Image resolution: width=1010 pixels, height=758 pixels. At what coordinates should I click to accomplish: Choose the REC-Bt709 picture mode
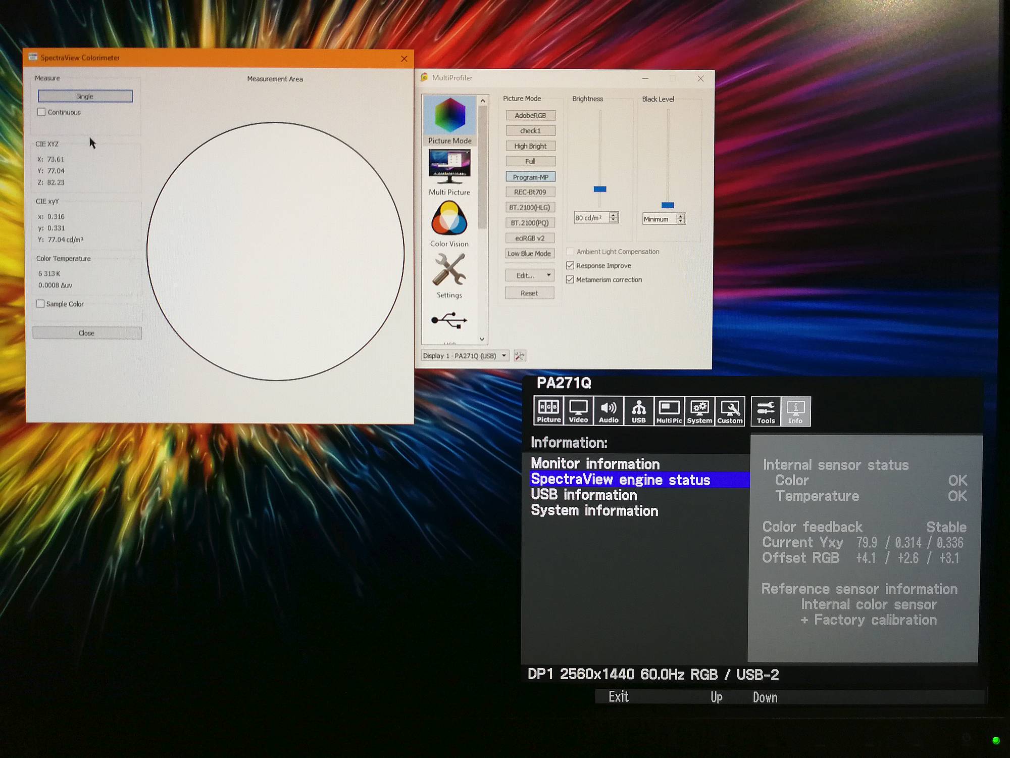click(530, 192)
